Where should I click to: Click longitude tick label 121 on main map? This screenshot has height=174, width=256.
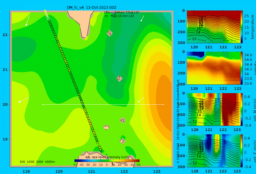pos(92,171)
